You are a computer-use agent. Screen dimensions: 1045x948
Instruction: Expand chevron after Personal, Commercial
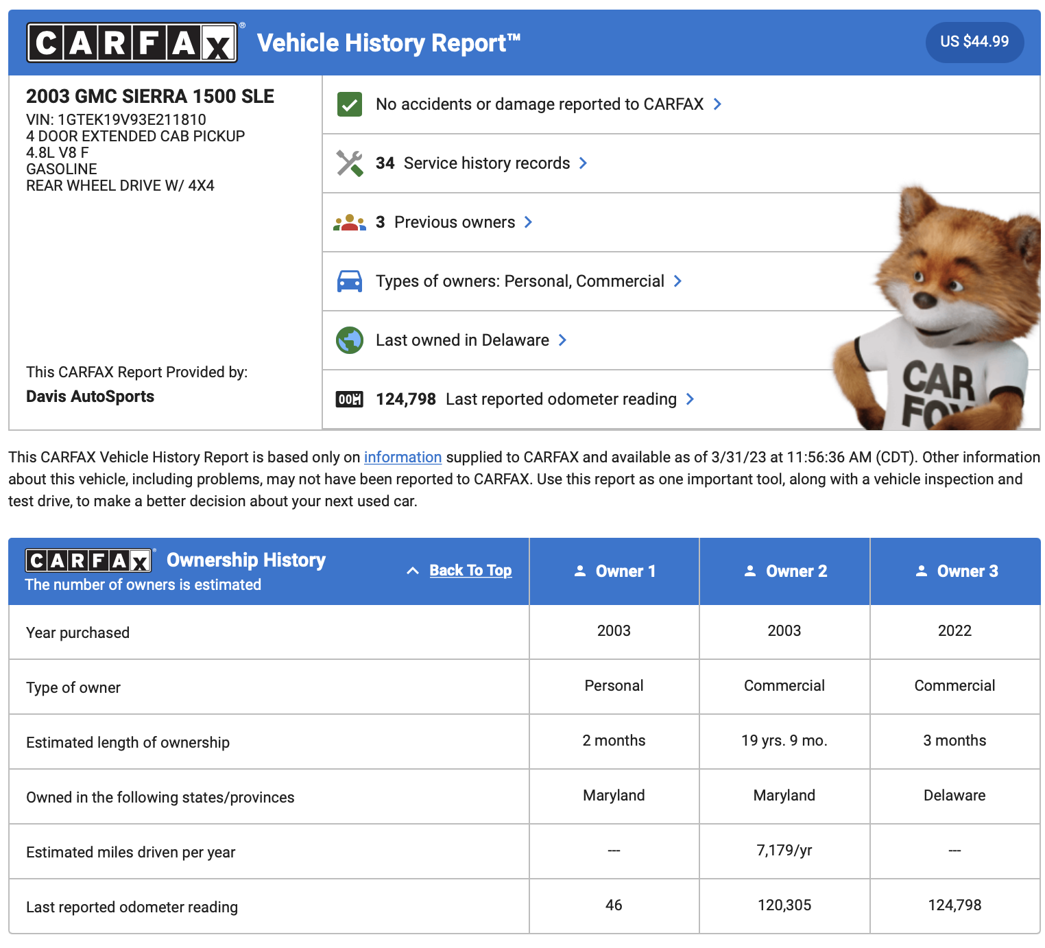click(x=677, y=281)
